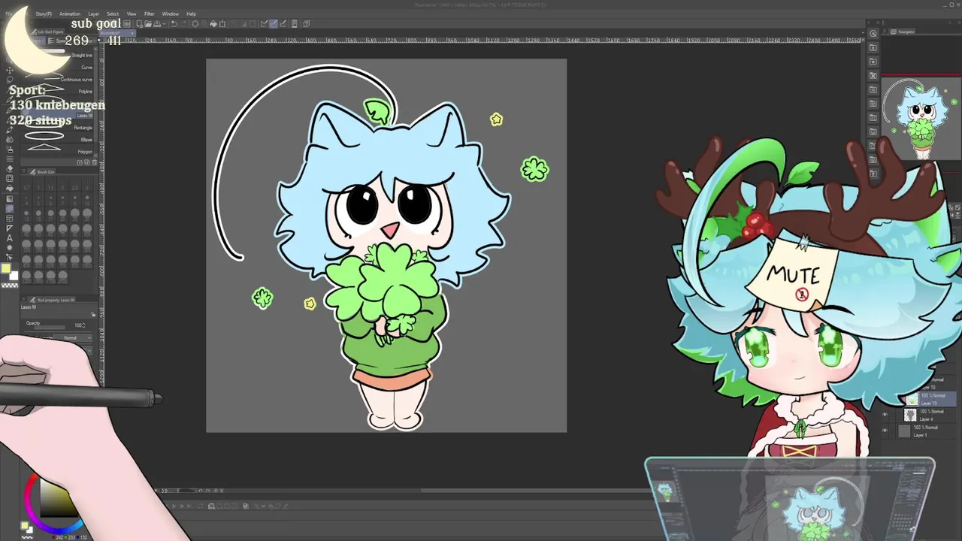
Task: Open the Normal blending mode dropdown
Action: coord(73,338)
